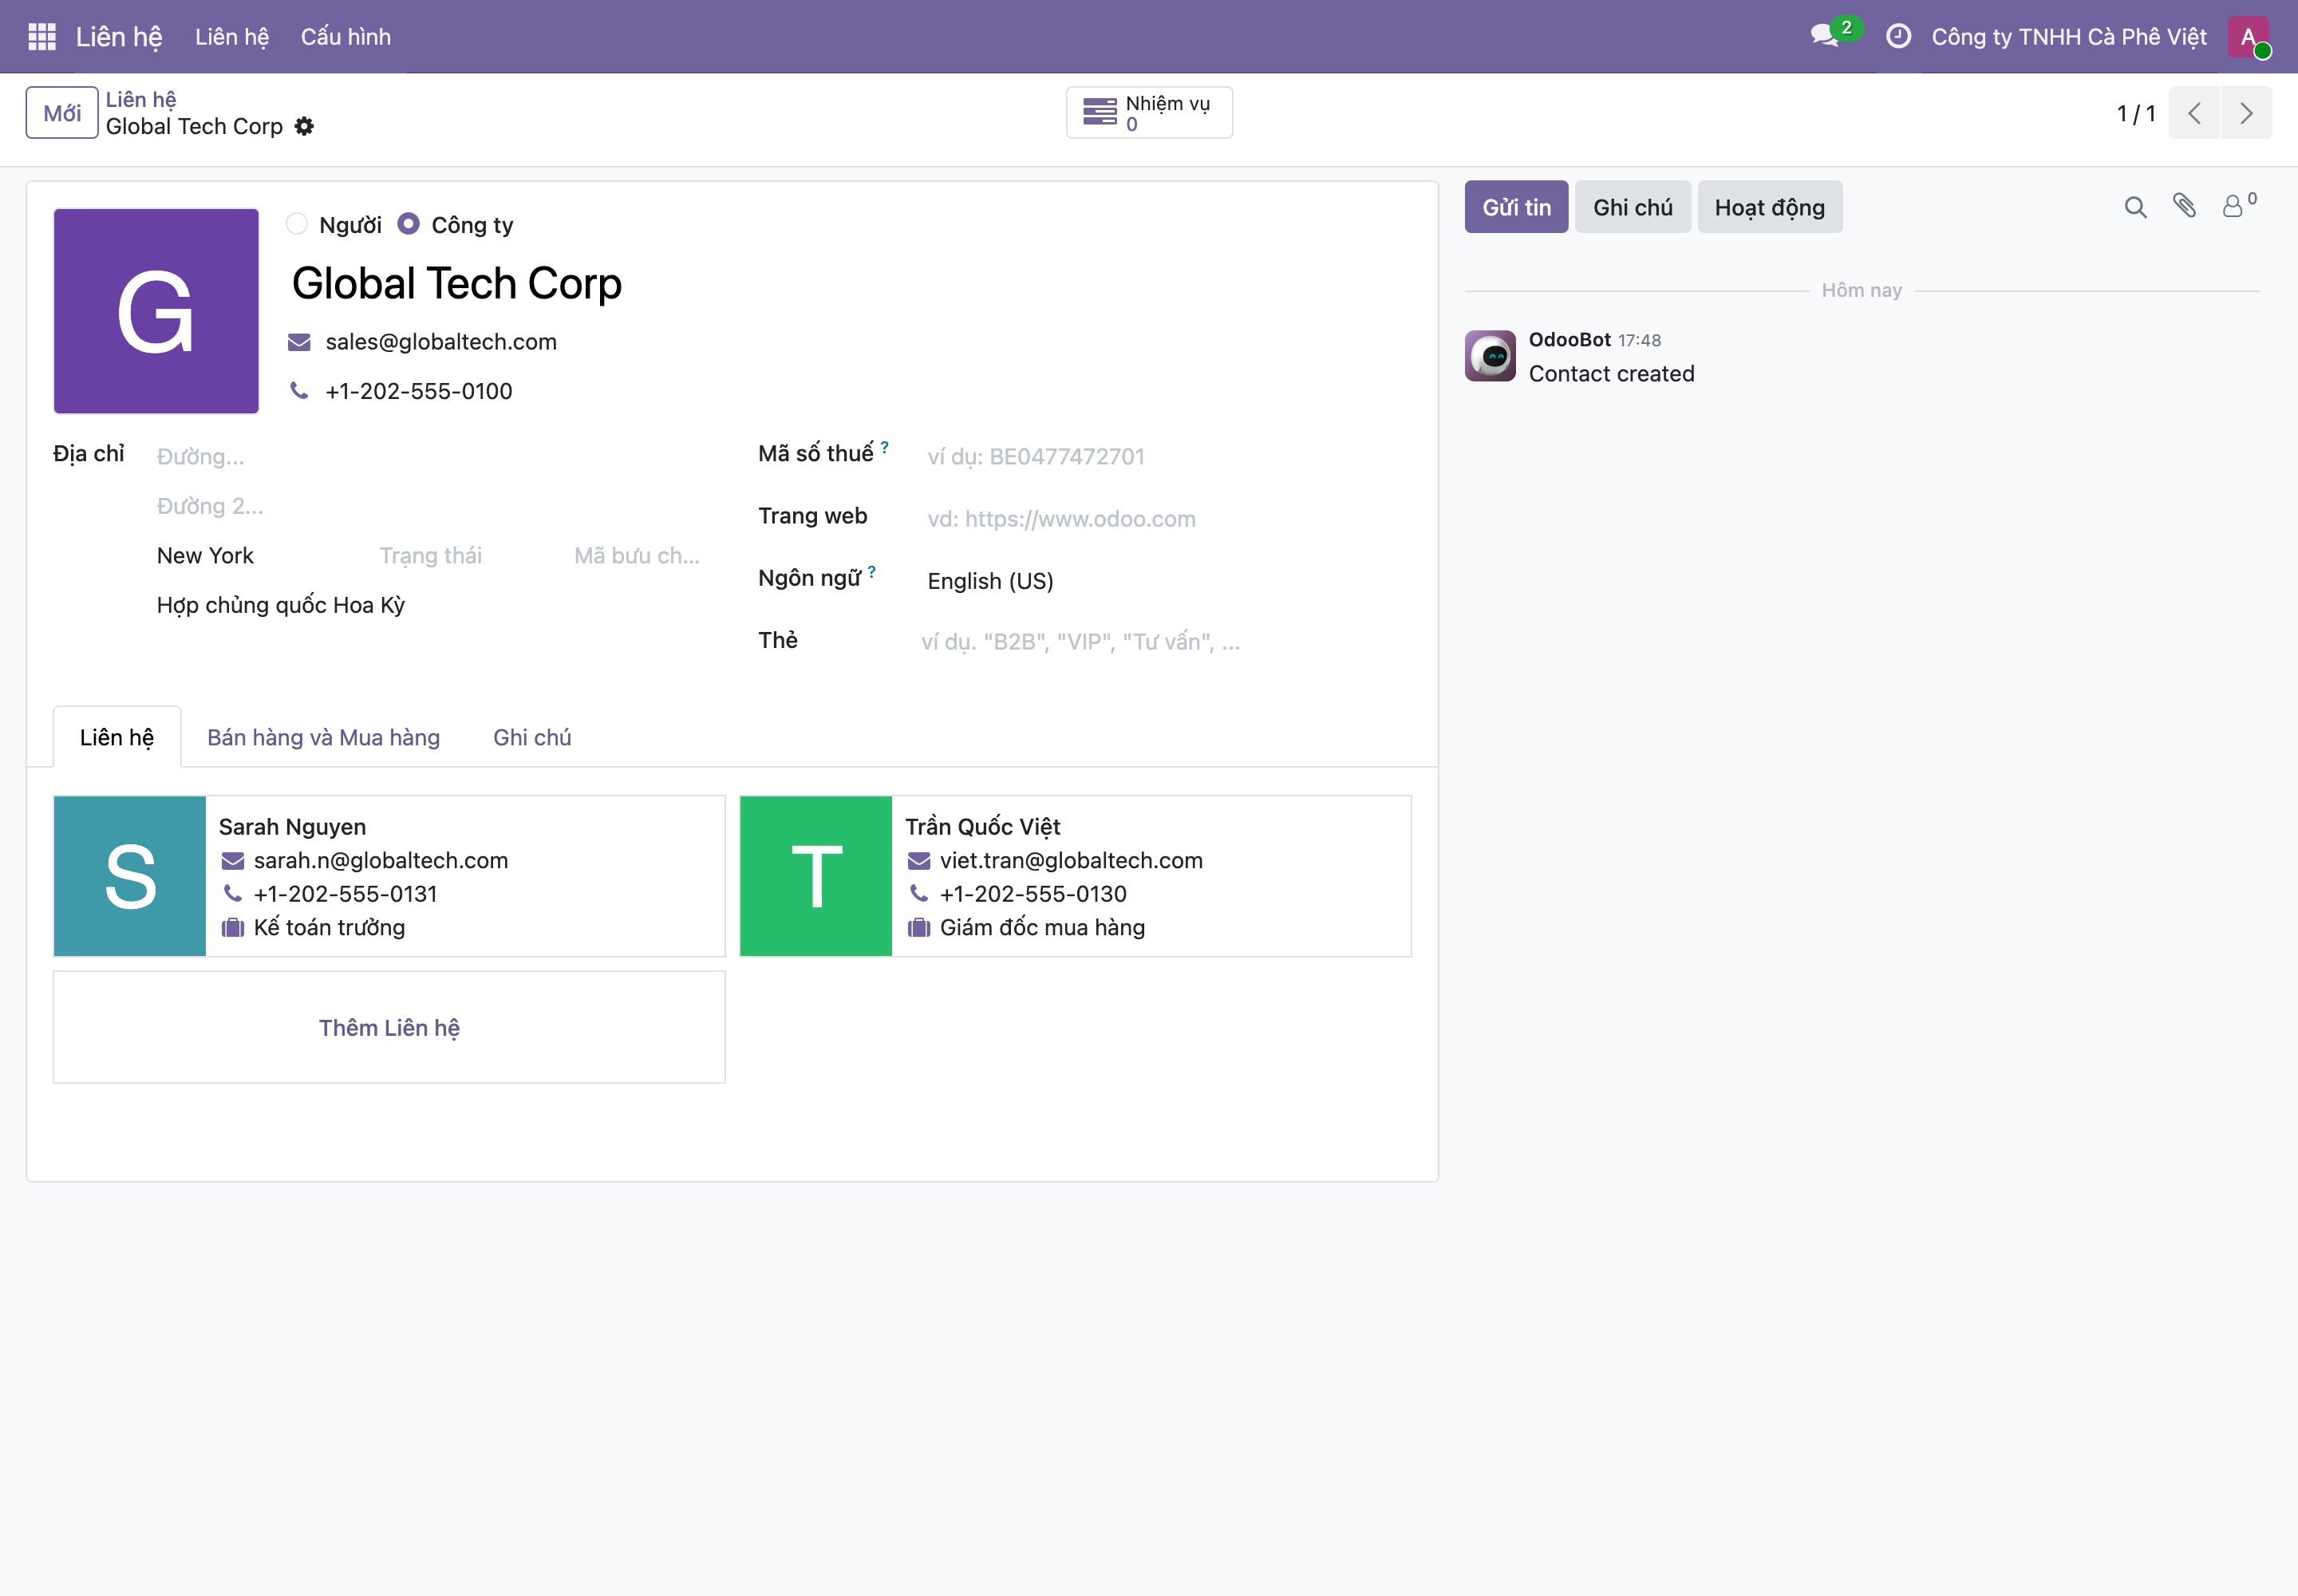Open the Ngôn ngữ language dropdown
This screenshot has height=1596, width=2298.
pyautogui.click(x=1165, y=581)
